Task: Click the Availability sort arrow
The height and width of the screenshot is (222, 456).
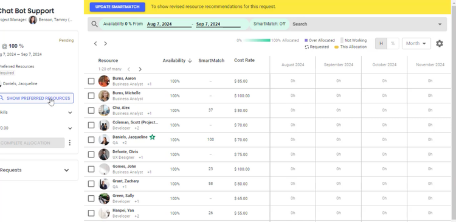Action: (x=190, y=61)
